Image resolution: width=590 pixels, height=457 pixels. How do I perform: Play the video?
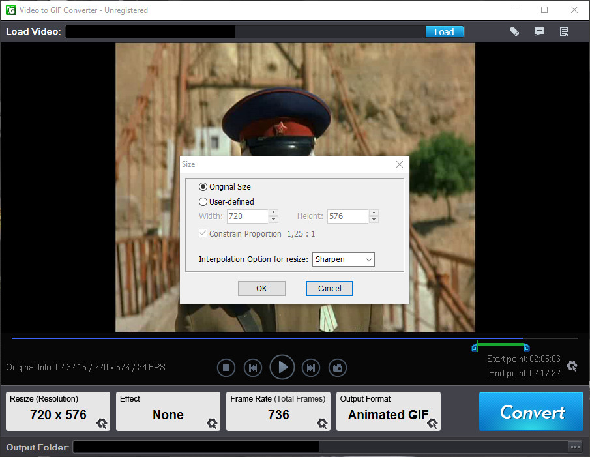tap(282, 367)
